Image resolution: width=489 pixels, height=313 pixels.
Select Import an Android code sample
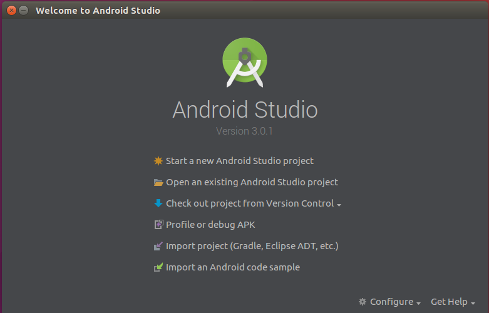pos(233,267)
